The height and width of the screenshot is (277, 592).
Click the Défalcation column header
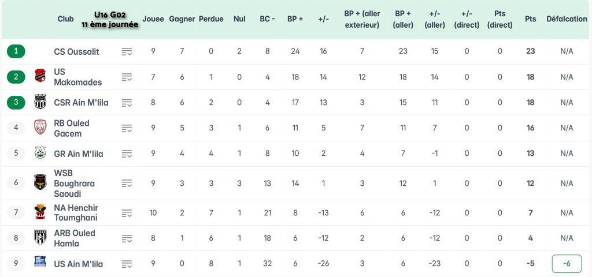[567, 19]
